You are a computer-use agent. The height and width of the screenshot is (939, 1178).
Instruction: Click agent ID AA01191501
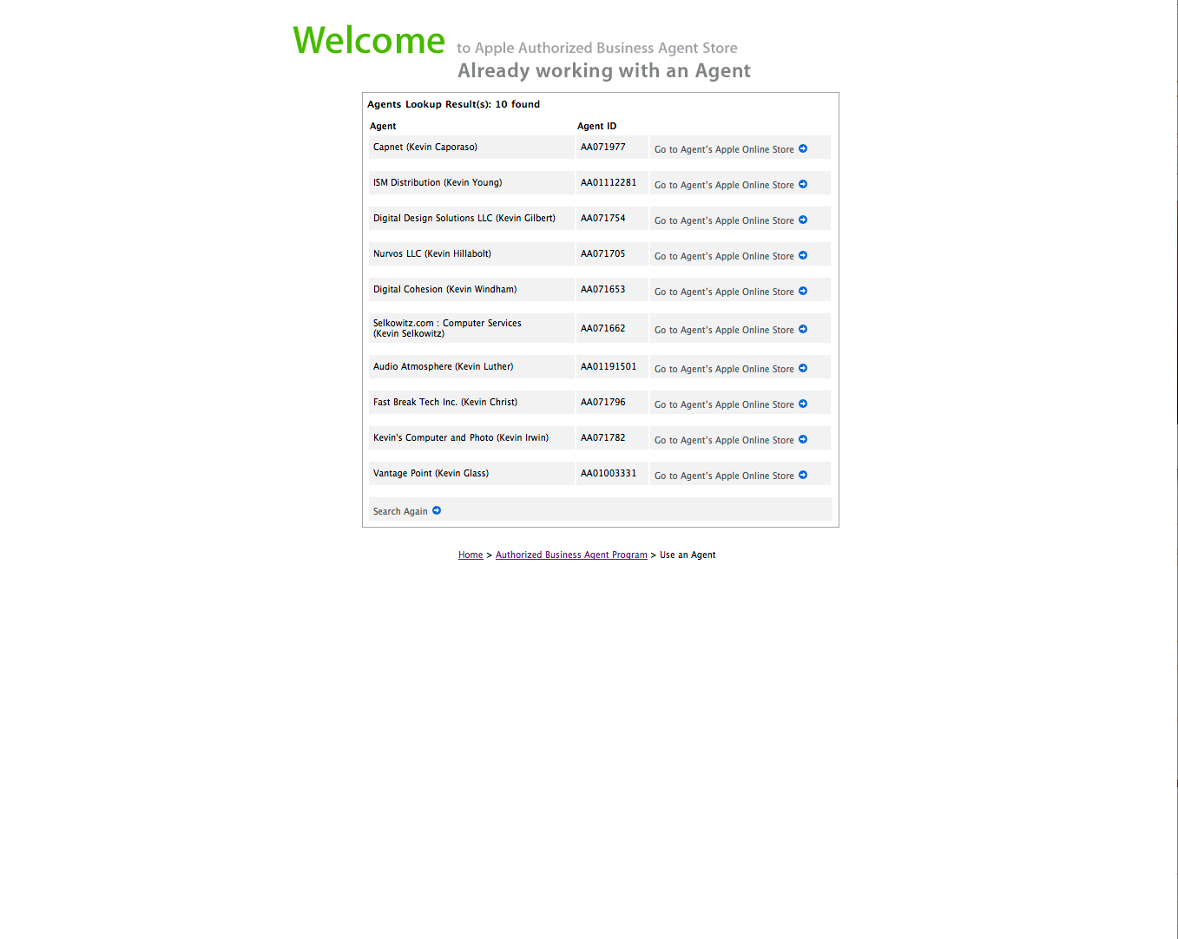point(609,366)
